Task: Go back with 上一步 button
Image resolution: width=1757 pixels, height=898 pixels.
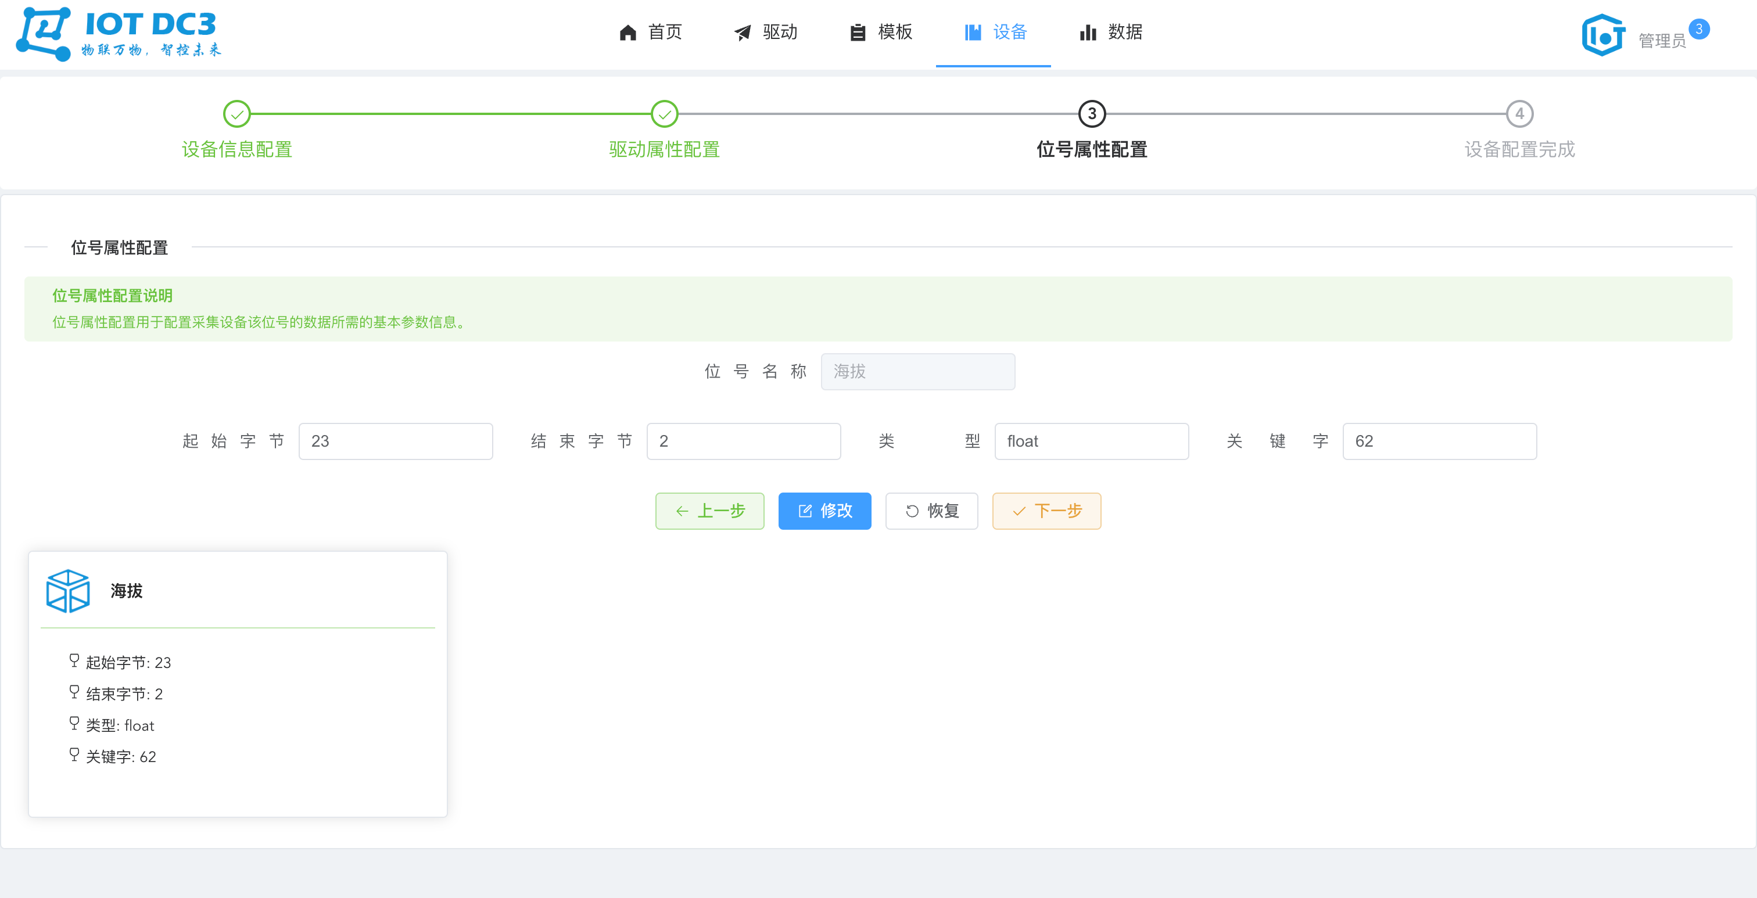Action: (x=709, y=511)
